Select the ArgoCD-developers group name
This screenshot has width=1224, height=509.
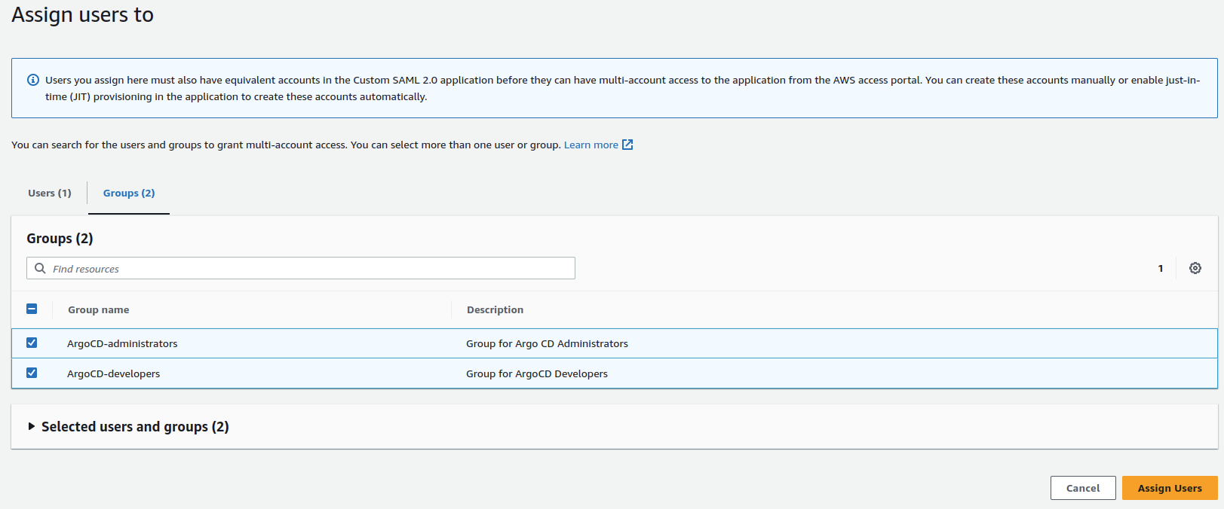tap(113, 373)
